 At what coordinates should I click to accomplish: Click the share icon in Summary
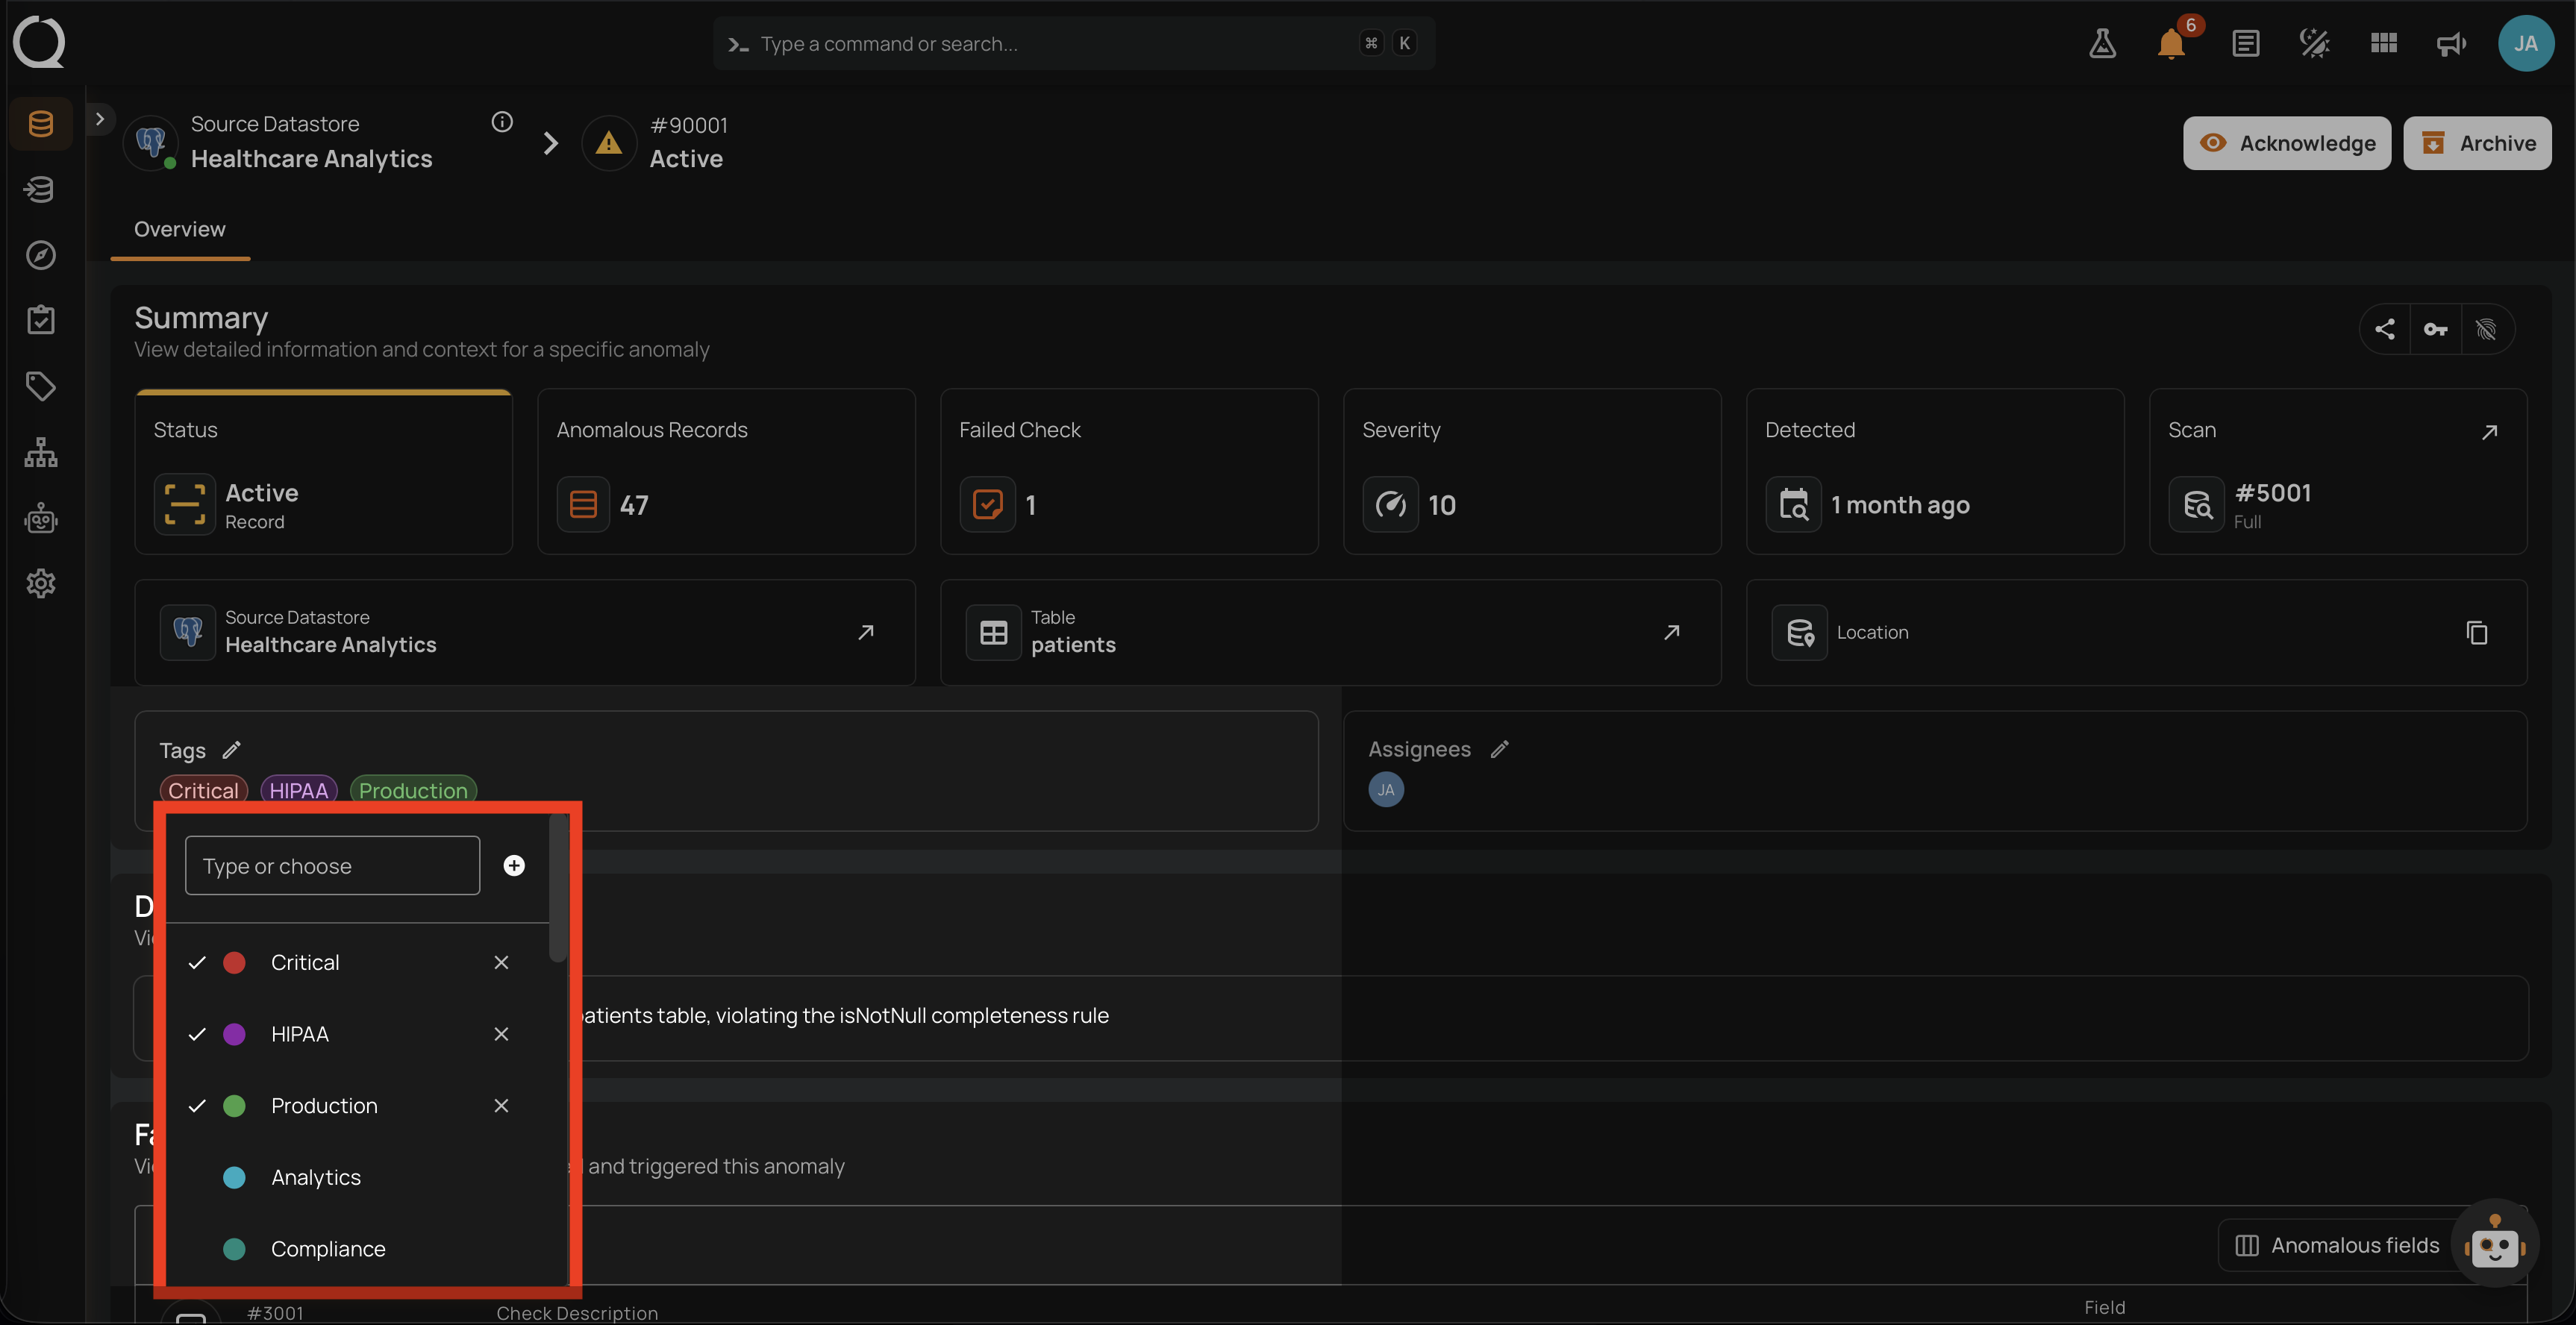coord(2385,329)
